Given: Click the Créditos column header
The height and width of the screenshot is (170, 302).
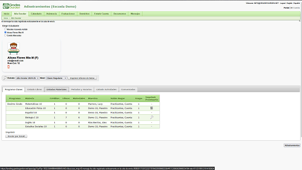Looking at the screenshot, I should click(x=55, y=98).
